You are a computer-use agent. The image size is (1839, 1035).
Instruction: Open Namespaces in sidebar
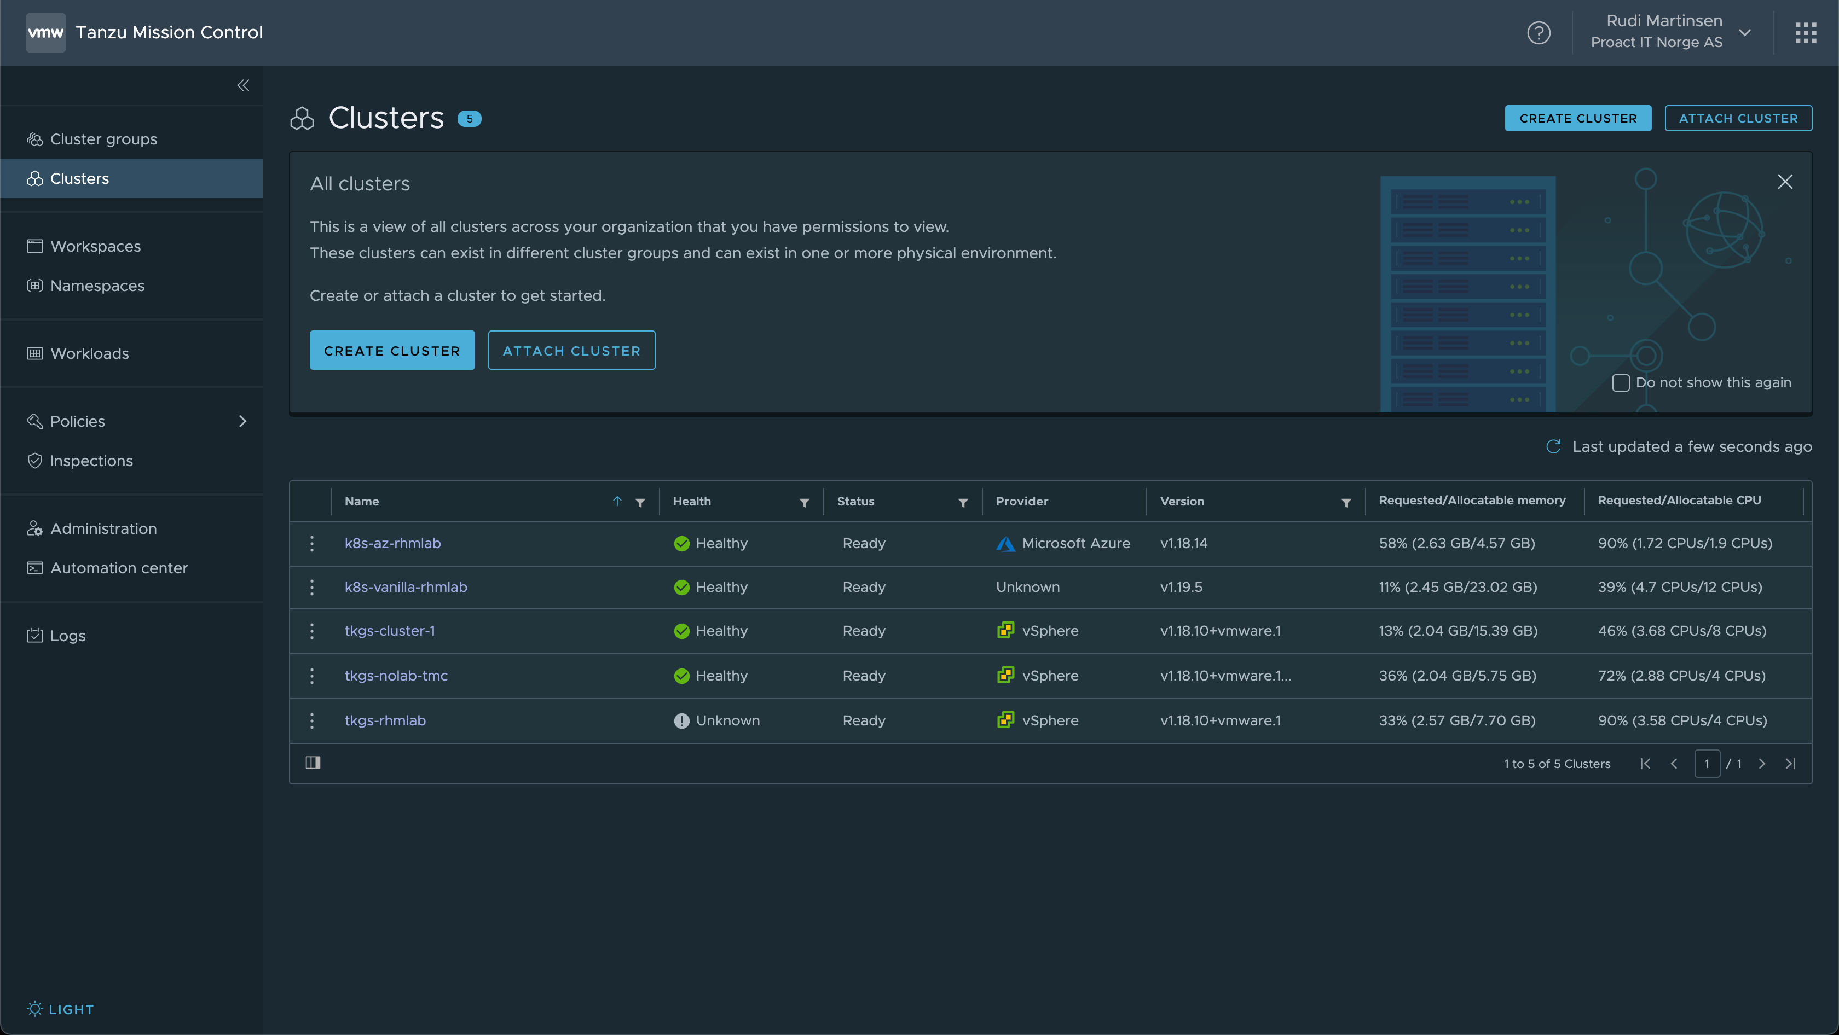132,286
